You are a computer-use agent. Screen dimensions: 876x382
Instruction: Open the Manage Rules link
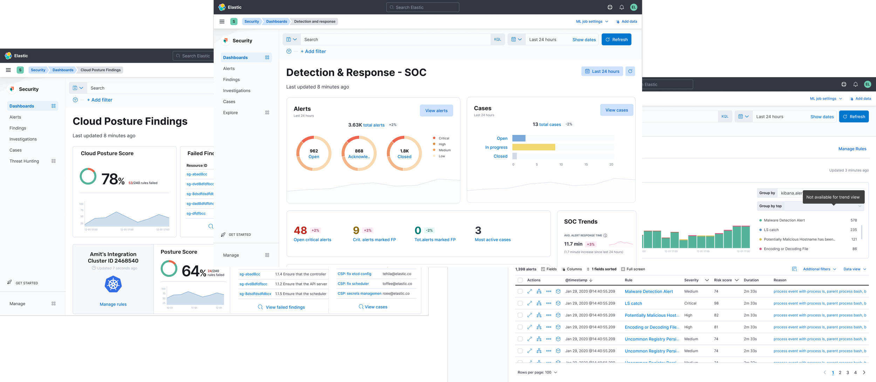pyautogui.click(x=852, y=149)
